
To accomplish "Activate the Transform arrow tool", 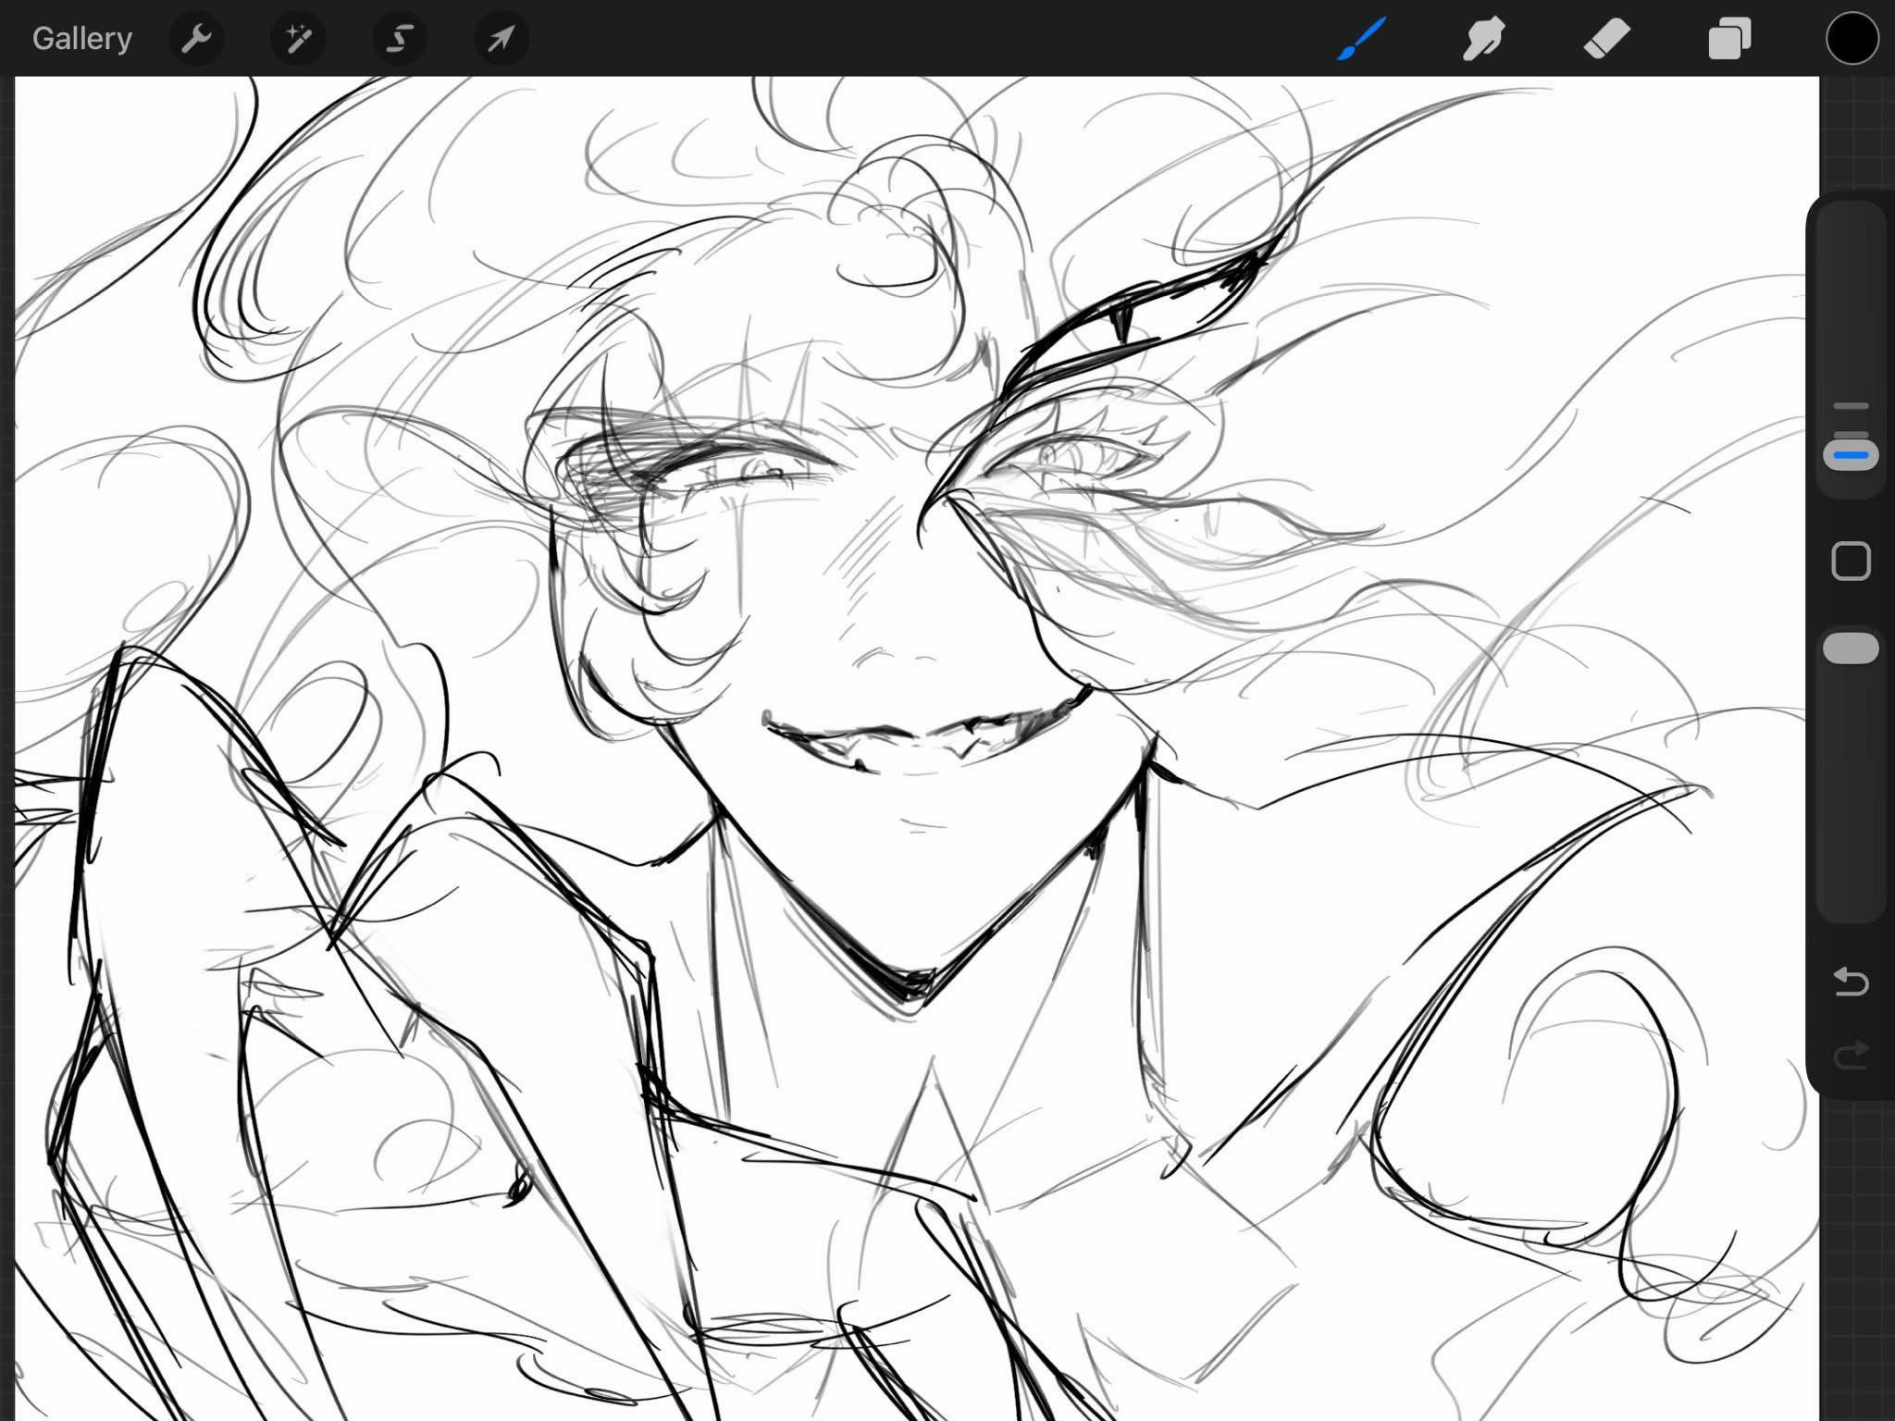I will point(502,39).
